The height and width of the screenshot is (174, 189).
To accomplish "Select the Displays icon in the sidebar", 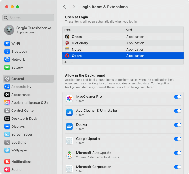I will 7,126.
